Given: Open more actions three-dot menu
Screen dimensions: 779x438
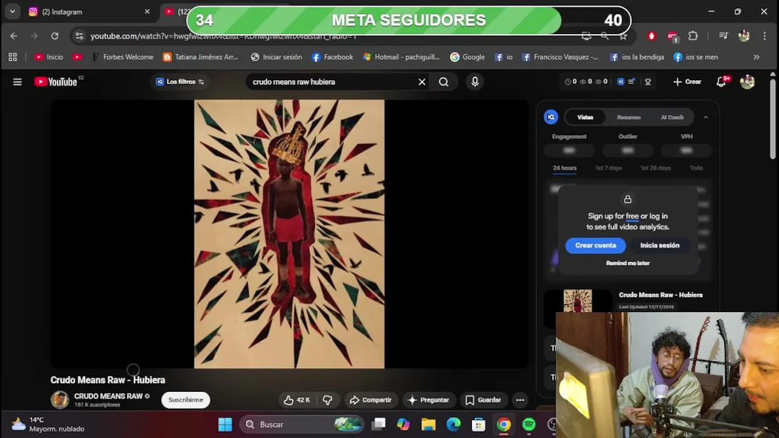Looking at the screenshot, I should [x=520, y=400].
